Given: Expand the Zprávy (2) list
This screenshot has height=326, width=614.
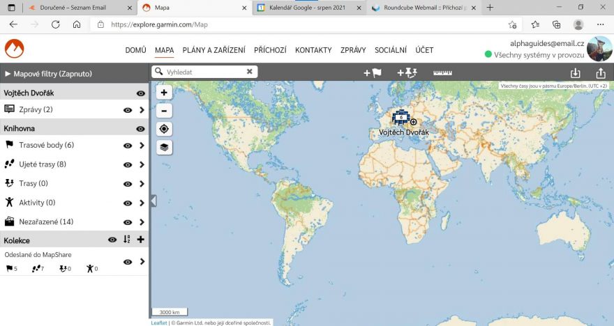Looking at the screenshot, I should click(142, 110).
